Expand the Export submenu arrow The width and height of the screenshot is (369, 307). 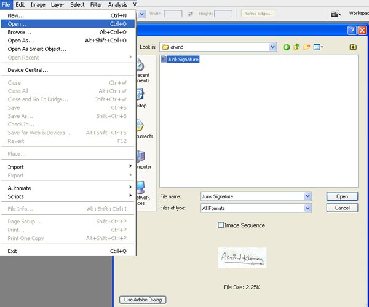pos(130,175)
